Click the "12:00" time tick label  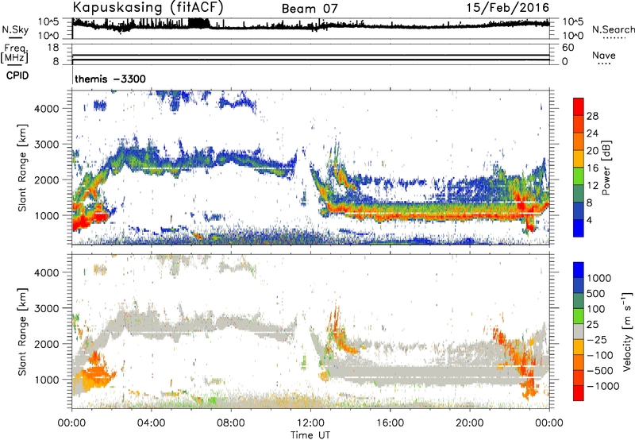310,423
